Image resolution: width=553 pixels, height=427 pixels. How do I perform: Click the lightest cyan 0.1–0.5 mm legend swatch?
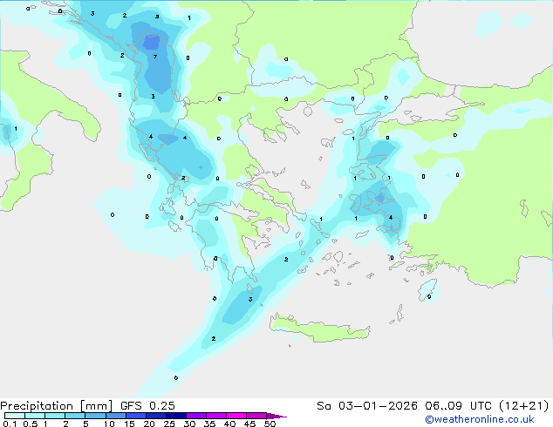15,416
